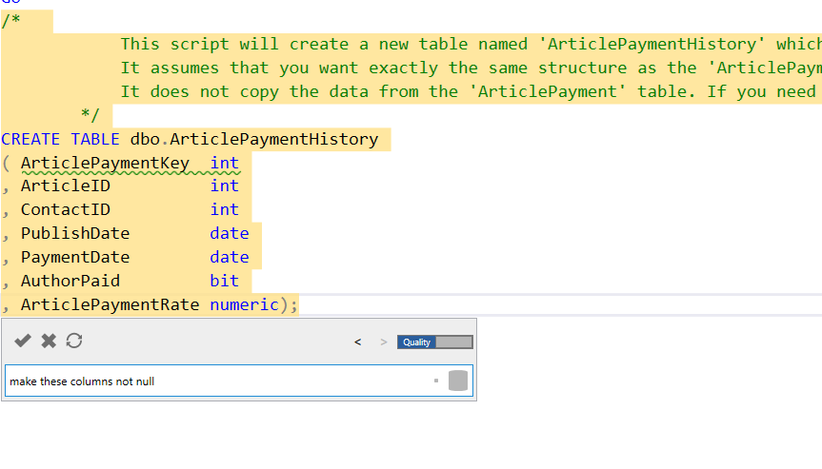The width and height of the screenshot is (822, 469).
Task: Click the PaymentDate column name
Action: [74, 258]
